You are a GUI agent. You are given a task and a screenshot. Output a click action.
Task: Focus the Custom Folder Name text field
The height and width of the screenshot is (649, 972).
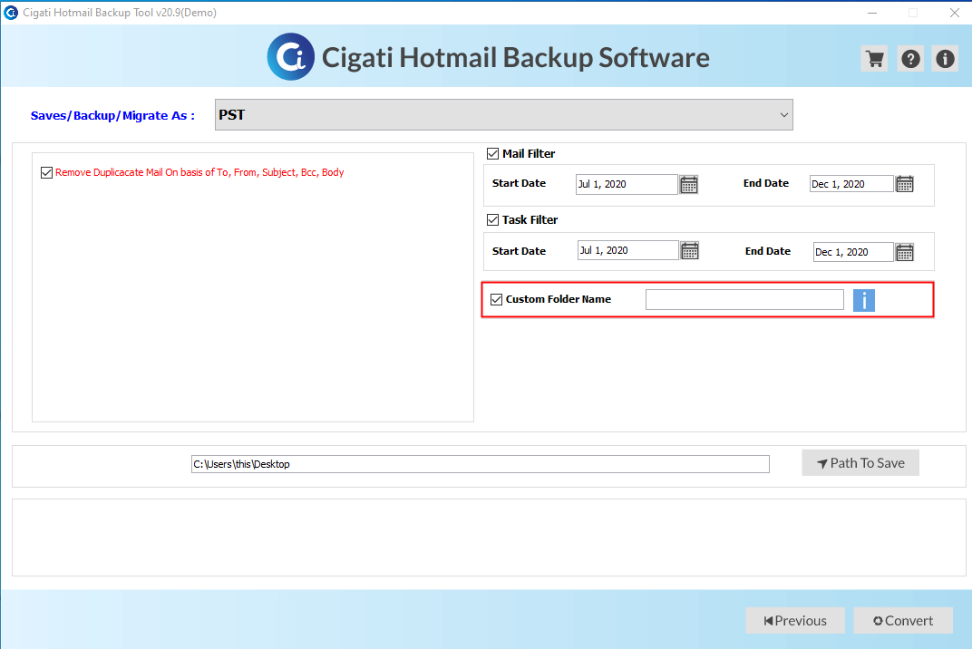pyautogui.click(x=744, y=299)
